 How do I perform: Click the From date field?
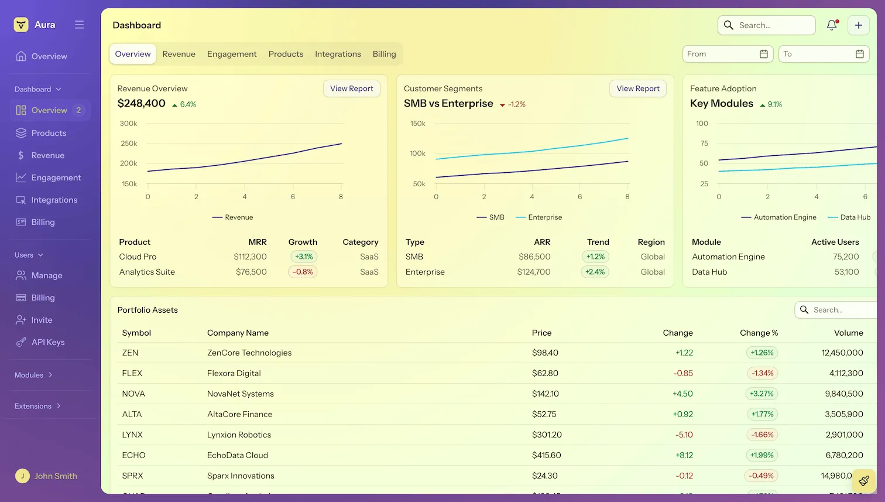(x=728, y=54)
